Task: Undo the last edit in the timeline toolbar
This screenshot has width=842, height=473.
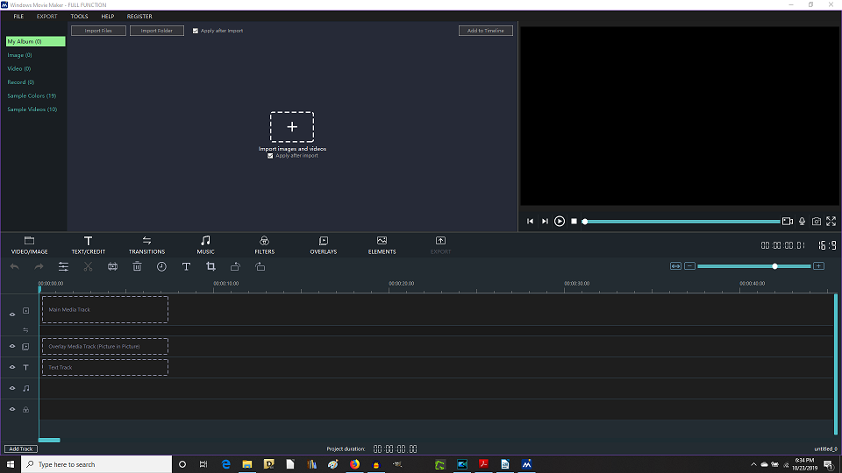Action: 15,266
